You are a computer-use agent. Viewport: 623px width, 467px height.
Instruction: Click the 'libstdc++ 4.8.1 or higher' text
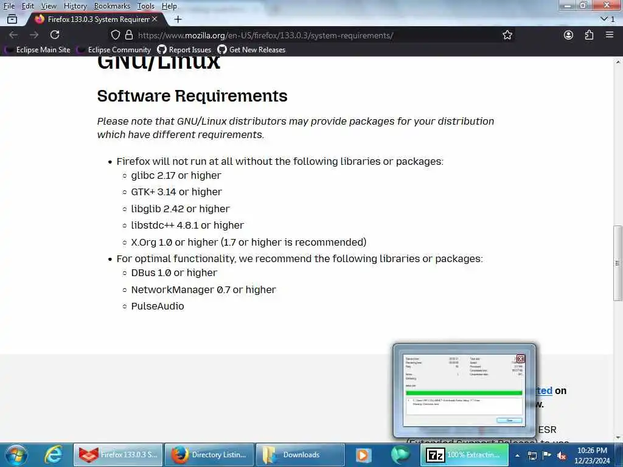[x=187, y=225]
